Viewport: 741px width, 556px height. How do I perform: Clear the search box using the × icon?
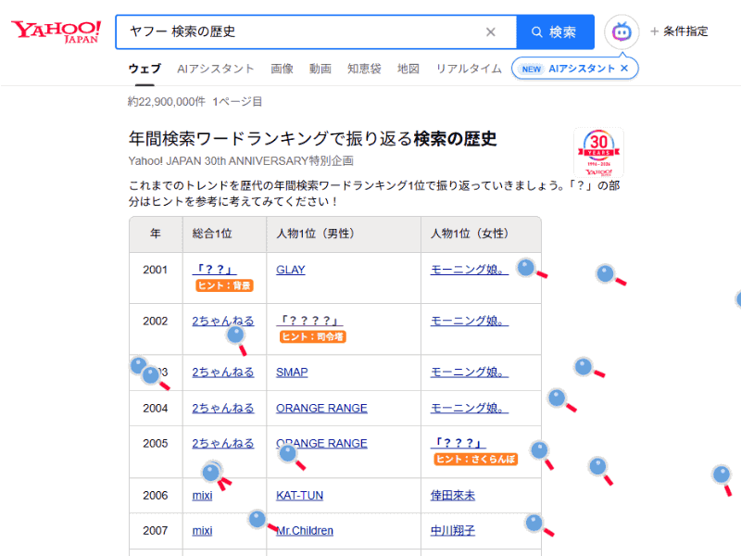tap(491, 32)
